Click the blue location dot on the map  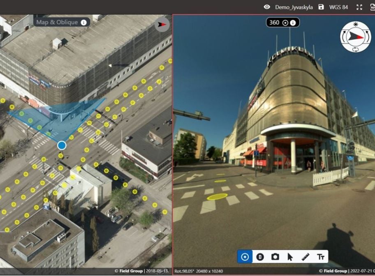tap(61, 144)
